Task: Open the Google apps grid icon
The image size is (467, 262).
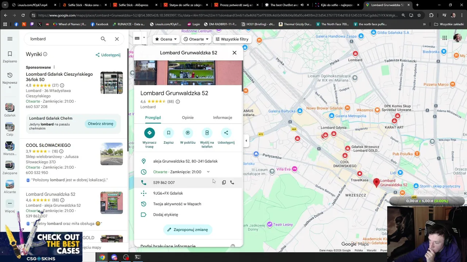Action: [x=444, y=38]
